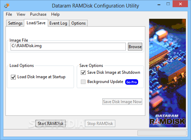The height and width of the screenshot is (140, 191).
Task: Toggle Load Disk Image at Startup checkbox
Action: coord(13,77)
